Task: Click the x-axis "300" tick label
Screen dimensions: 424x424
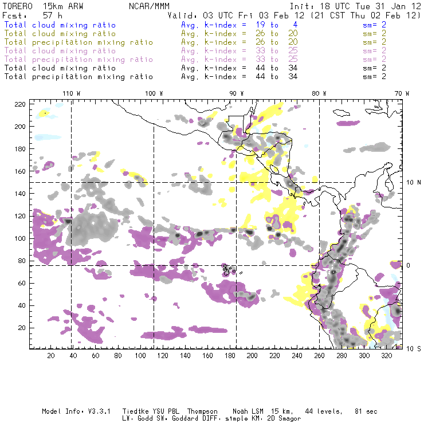Action: 364,356
